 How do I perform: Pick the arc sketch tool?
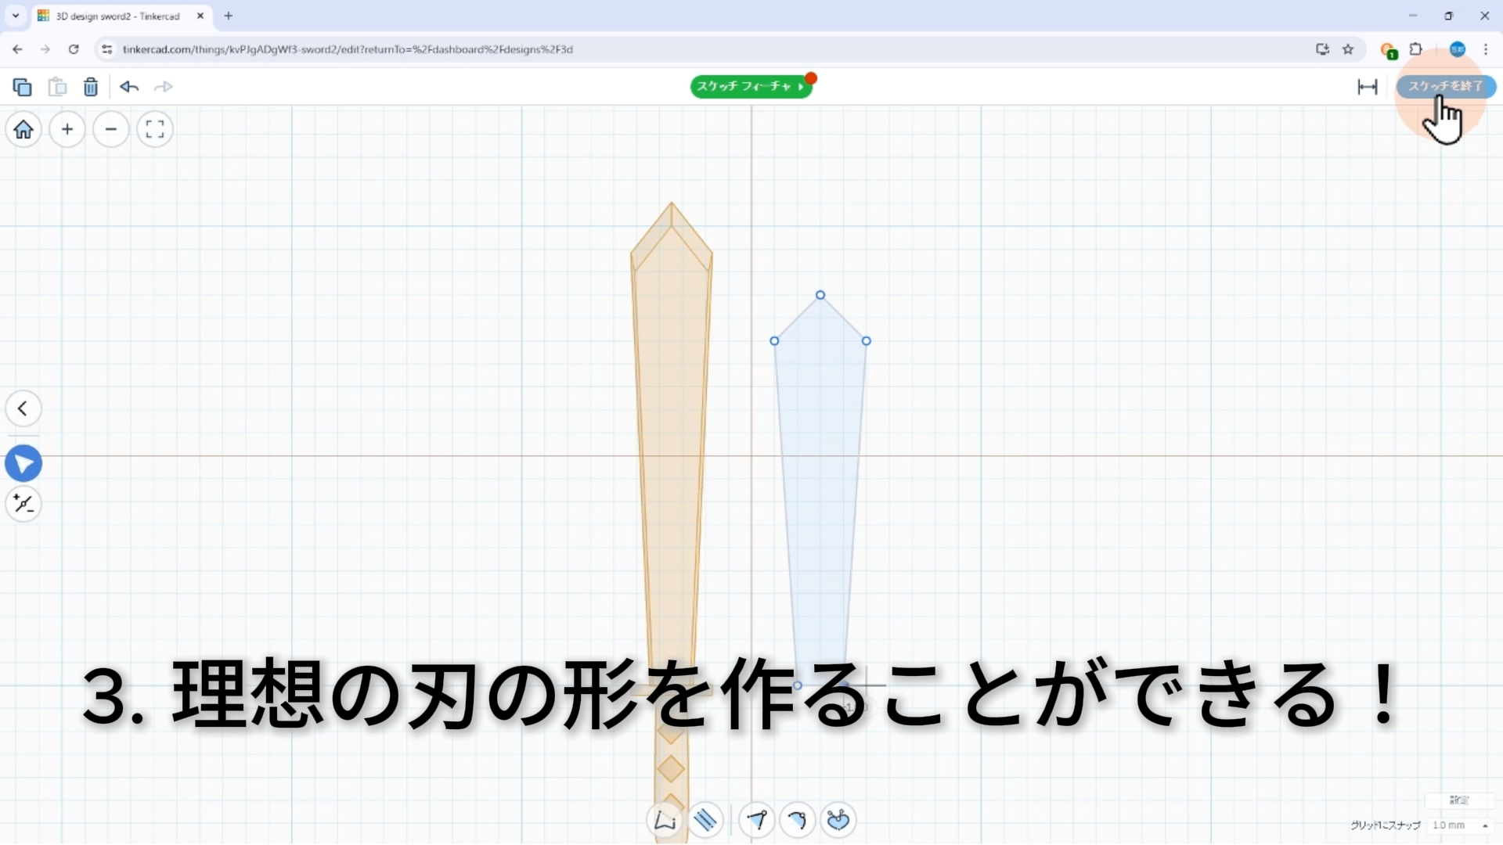tap(797, 820)
